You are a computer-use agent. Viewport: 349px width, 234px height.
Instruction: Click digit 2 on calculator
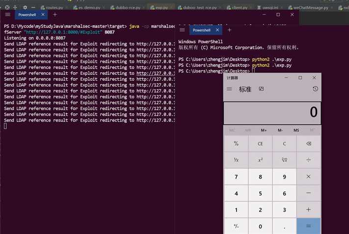tap(260, 210)
